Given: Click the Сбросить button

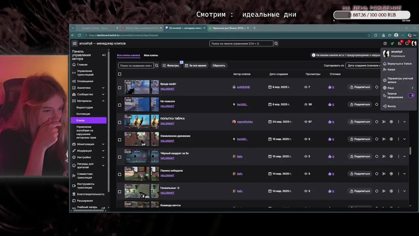Looking at the screenshot, I should (219, 66).
